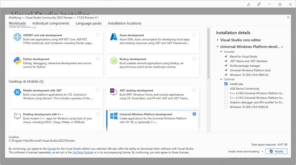Switch to the Workloads tab

pos(17,23)
